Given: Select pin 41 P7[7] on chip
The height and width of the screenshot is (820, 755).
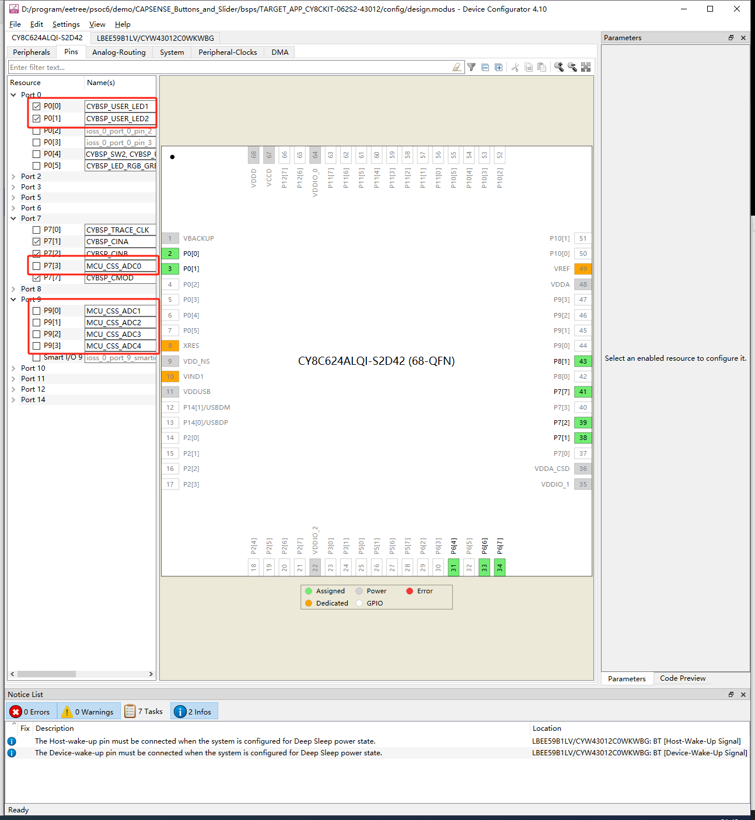Looking at the screenshot, I should coord(583,392).
